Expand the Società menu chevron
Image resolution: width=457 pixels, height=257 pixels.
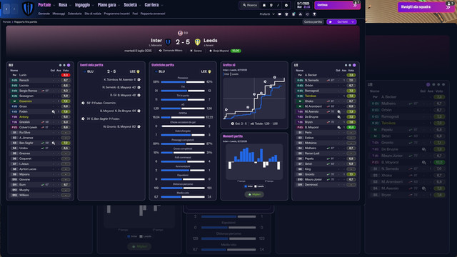(140, 5)
